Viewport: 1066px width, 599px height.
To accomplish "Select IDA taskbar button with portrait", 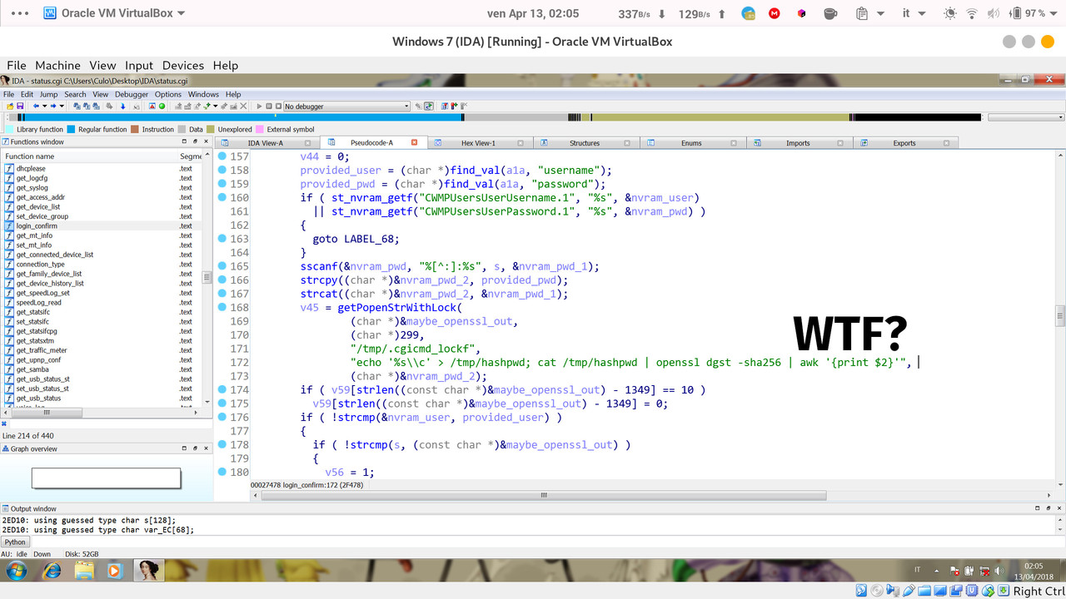I will pyautogui.click(x=149, y=570).
